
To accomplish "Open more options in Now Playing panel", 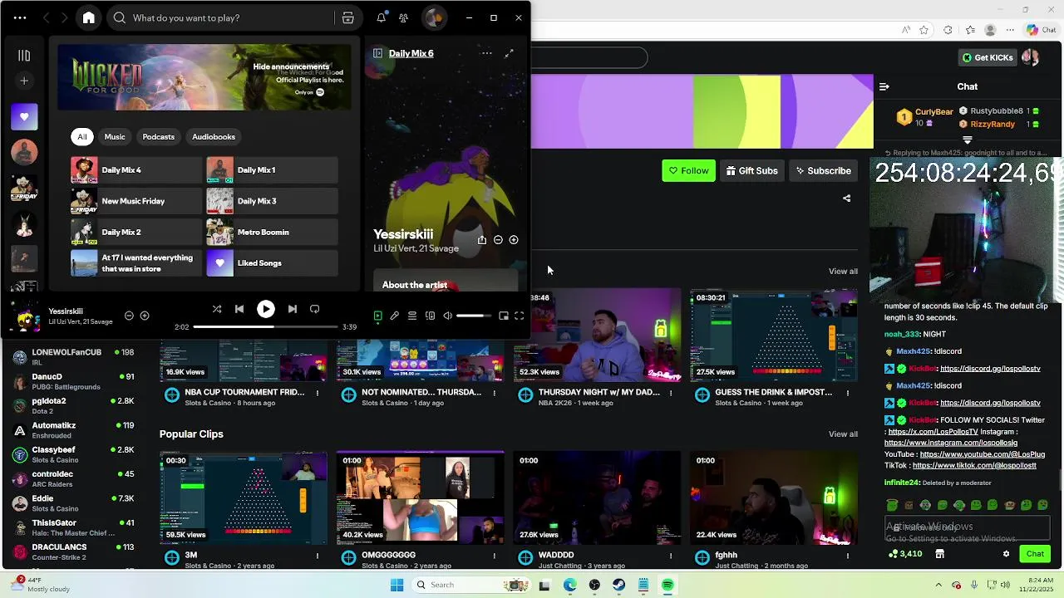I will coord(487,53).
